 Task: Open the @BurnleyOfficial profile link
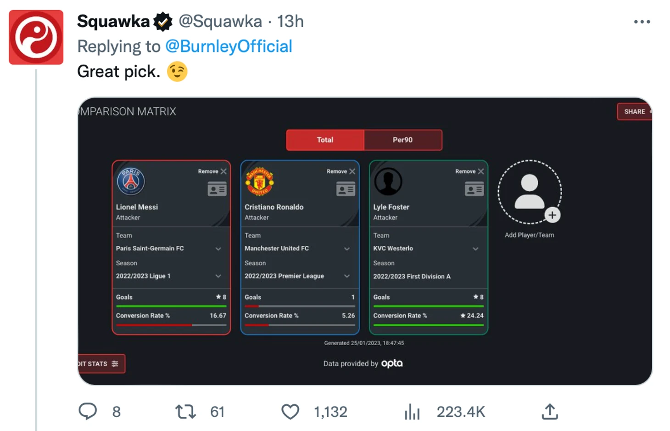(x=229, y=46)
